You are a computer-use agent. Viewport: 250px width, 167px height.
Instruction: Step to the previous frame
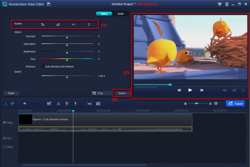pos(179,90)
